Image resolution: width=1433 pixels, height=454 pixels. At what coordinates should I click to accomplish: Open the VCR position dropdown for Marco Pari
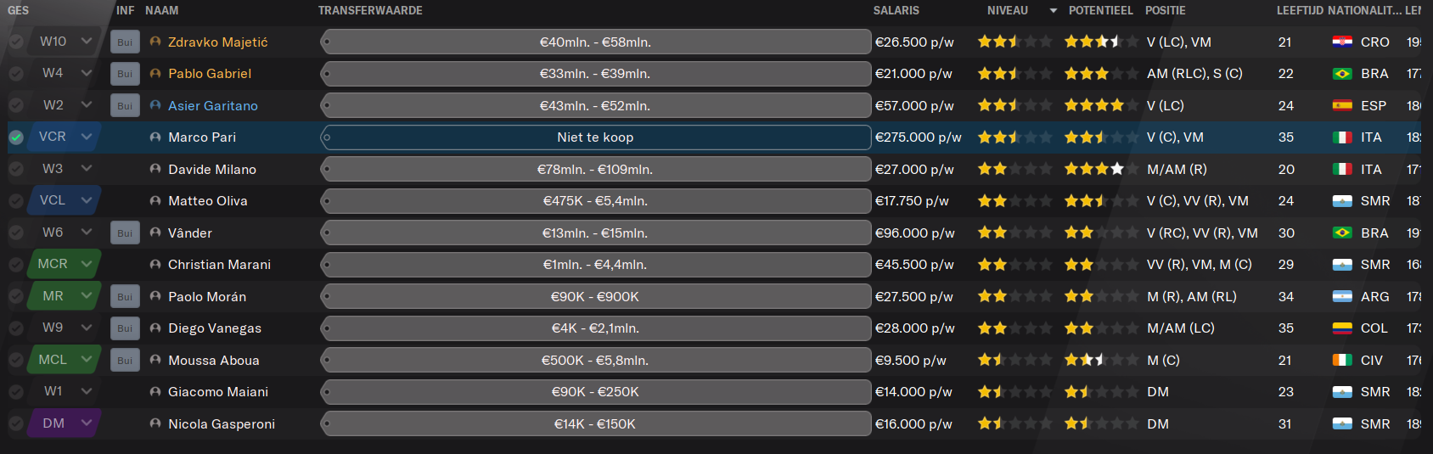(87, 137)
